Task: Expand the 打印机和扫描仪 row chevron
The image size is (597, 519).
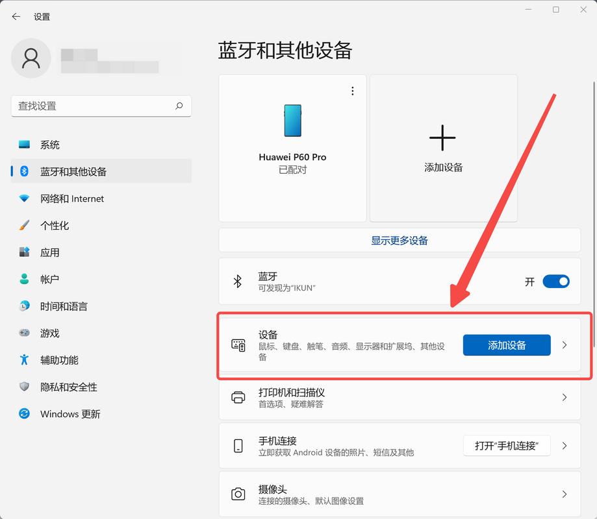Action: (564, 397)
